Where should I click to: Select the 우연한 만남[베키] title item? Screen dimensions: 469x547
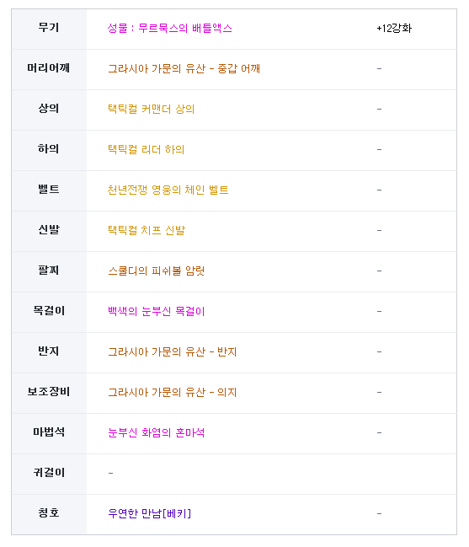150,514
